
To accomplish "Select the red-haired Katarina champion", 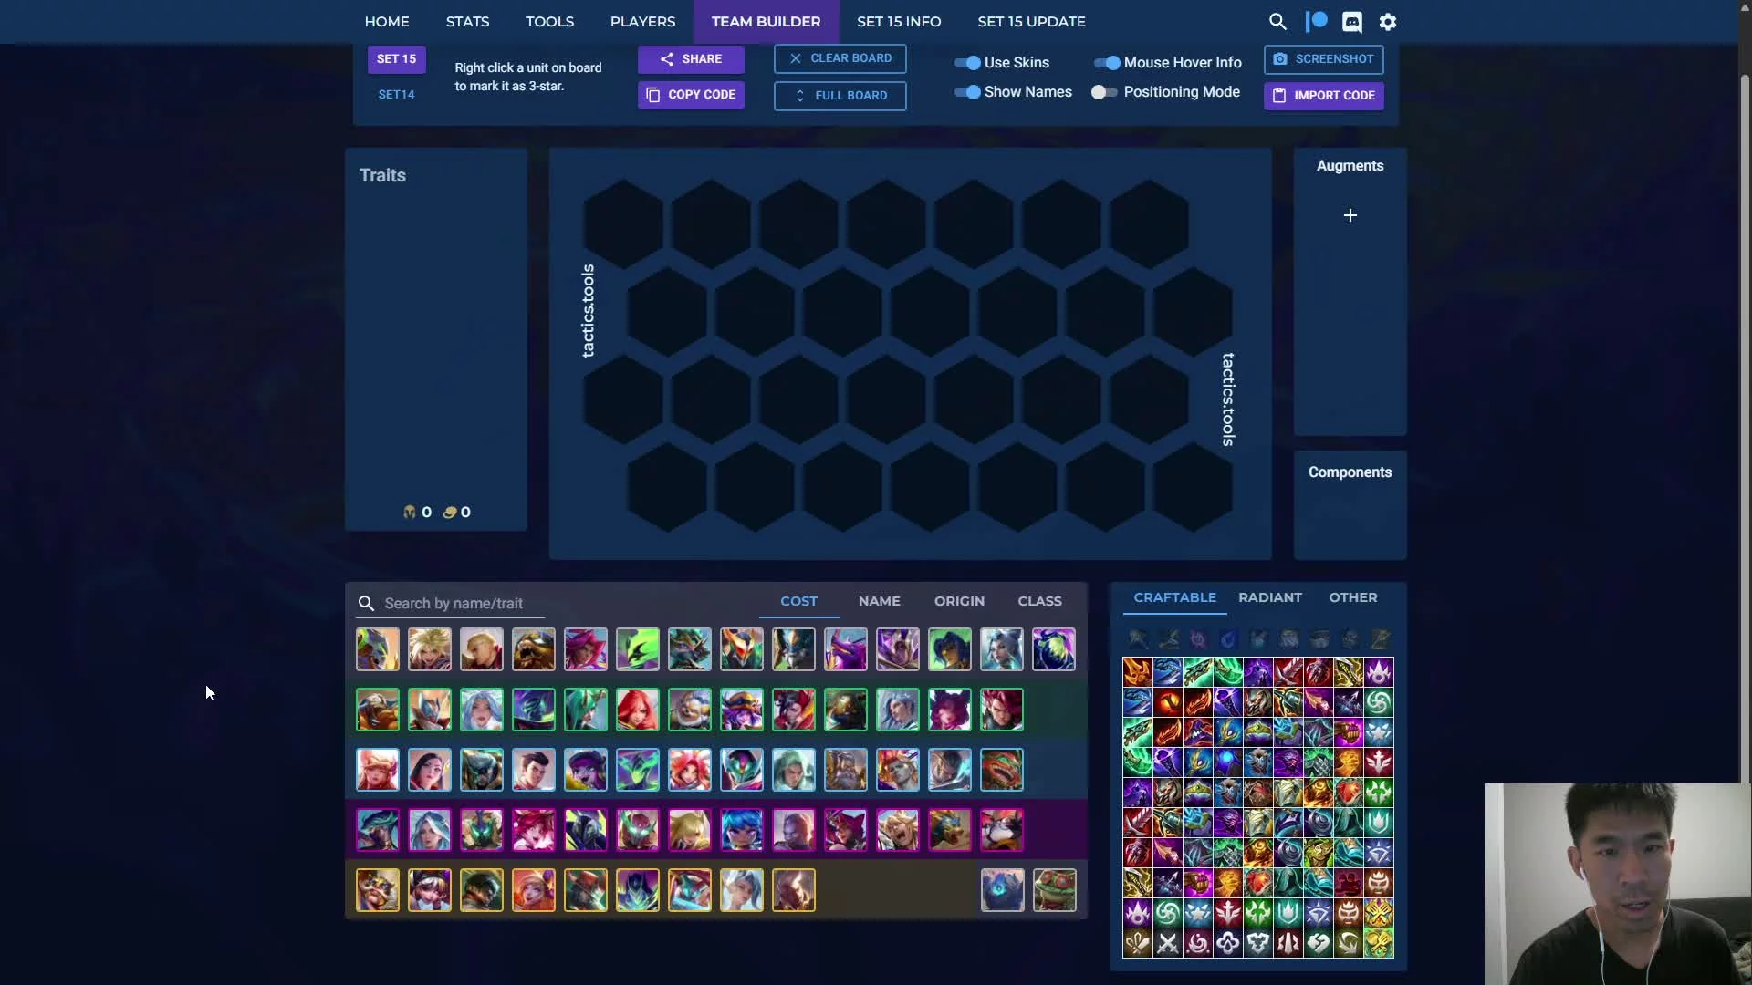I will coord(638,710).
